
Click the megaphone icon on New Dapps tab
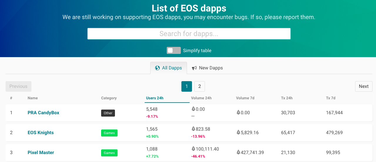(x=194, y=68)
